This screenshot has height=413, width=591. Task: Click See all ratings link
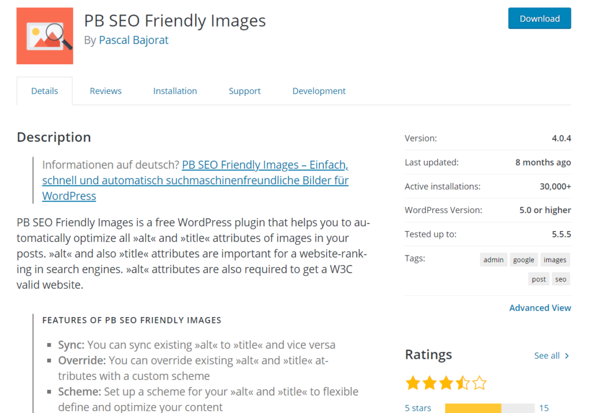tap(547, 356)
